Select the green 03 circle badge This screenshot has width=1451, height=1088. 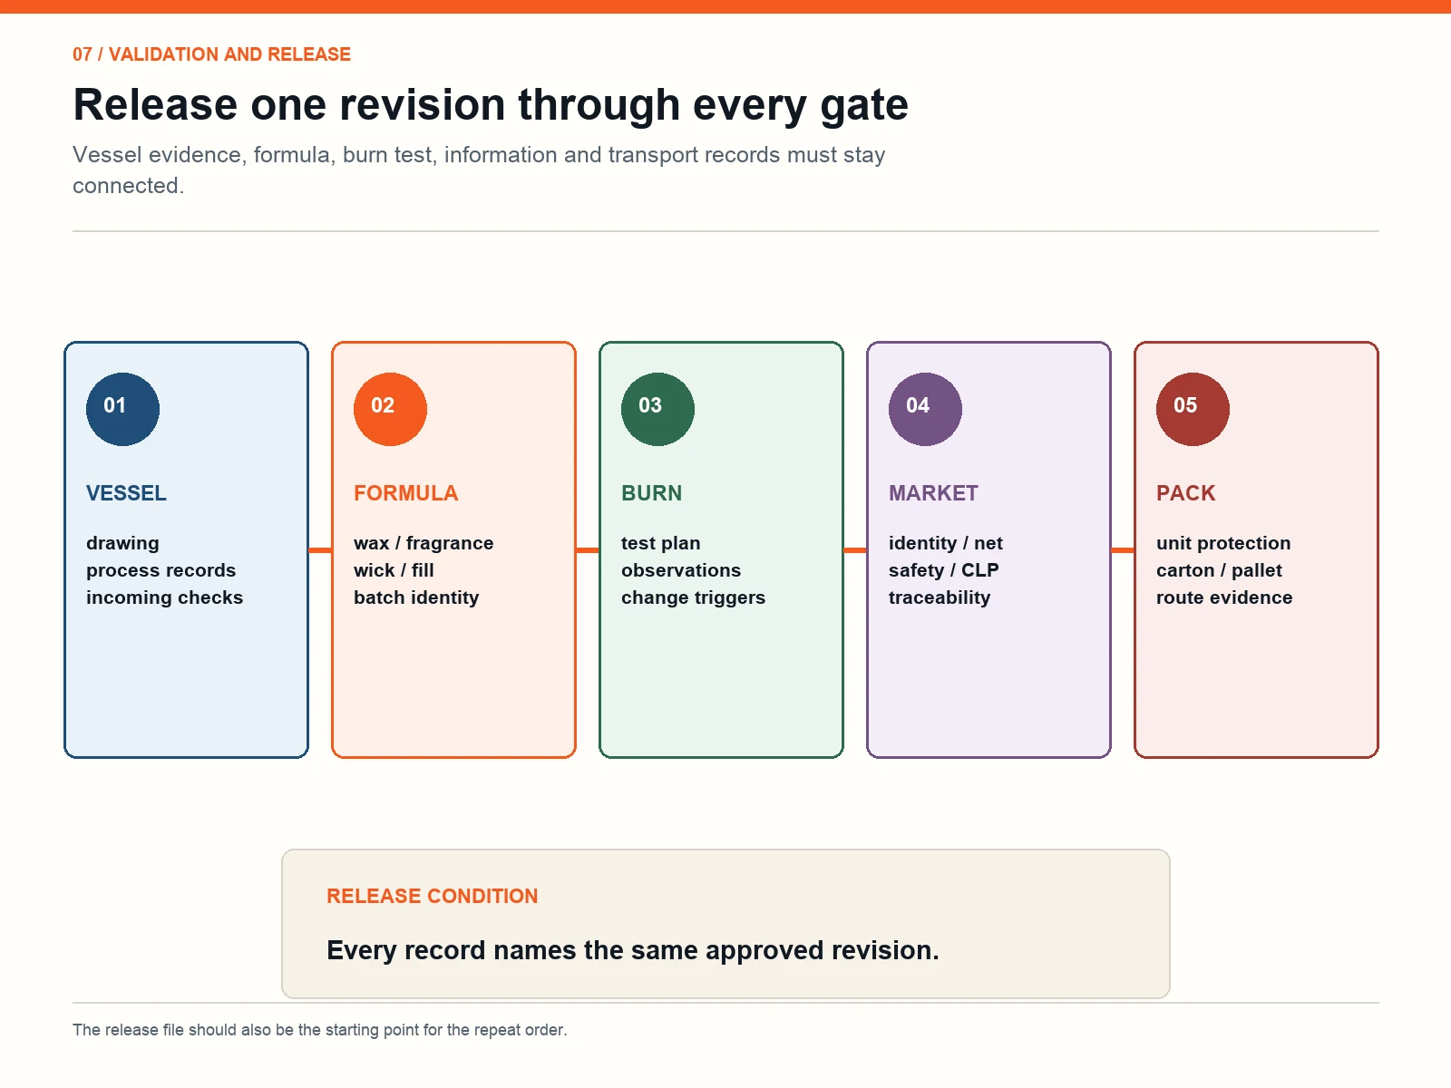click(x=657, y=409)
